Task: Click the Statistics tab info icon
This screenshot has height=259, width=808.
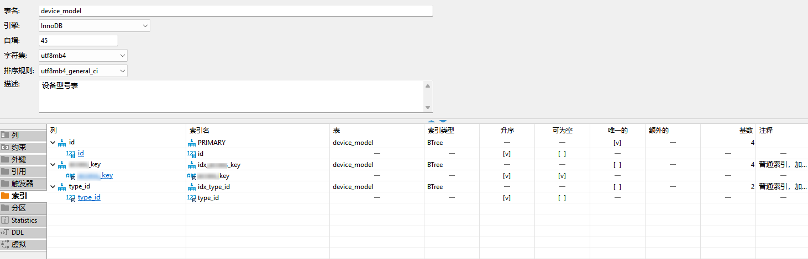Action: [x=5, y=220]
